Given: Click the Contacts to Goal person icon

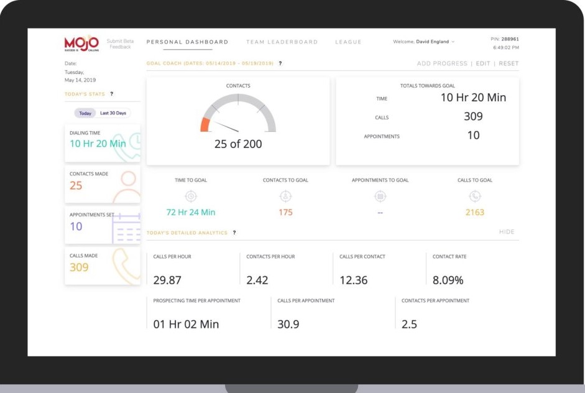Looking at the screenshot, I should [285, 196].
